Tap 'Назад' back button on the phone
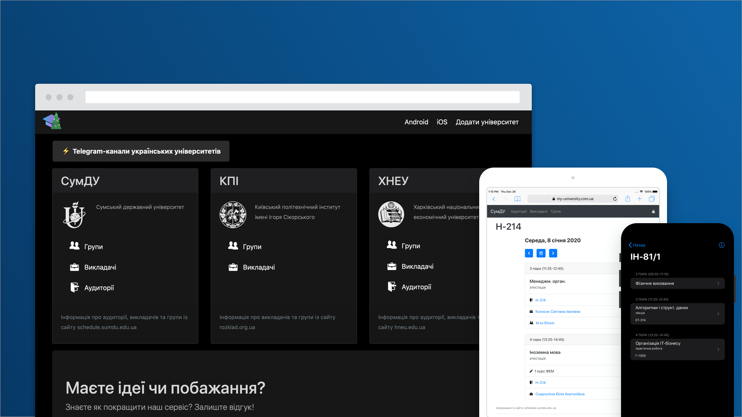Image resolution: width=742 pixels, height=417 pixels. point(637,245)
